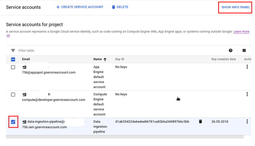Uncheck data-ingestion-pipeline account checkbox
255x146 pixels.
coord(13,122)
